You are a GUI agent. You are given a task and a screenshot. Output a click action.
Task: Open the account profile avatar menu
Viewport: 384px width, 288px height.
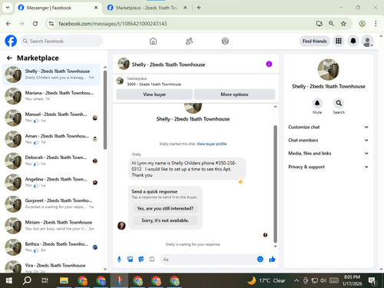point(367,41)
